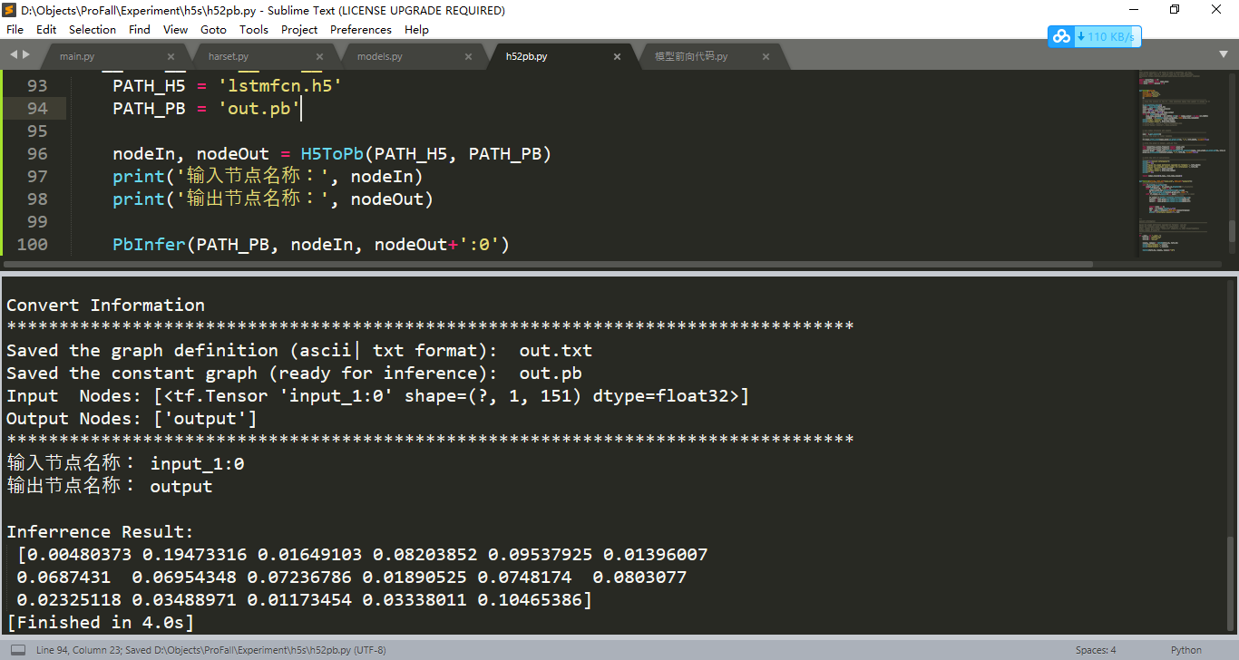Close the h52pb.py tab

coord(617,56)
